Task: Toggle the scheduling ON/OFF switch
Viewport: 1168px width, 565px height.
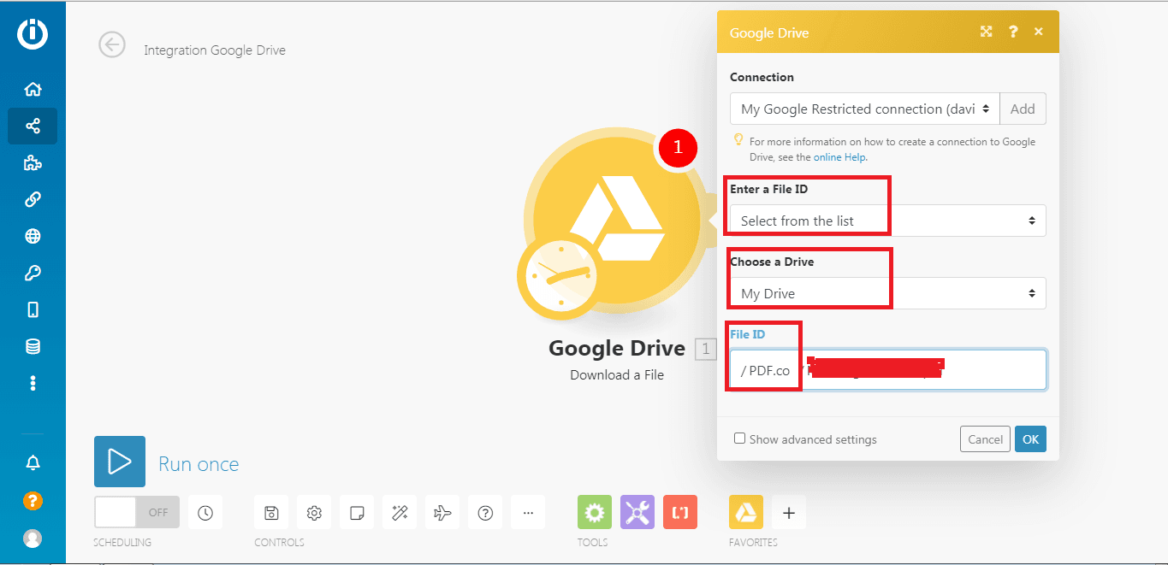Action: (x=137, y=513)
